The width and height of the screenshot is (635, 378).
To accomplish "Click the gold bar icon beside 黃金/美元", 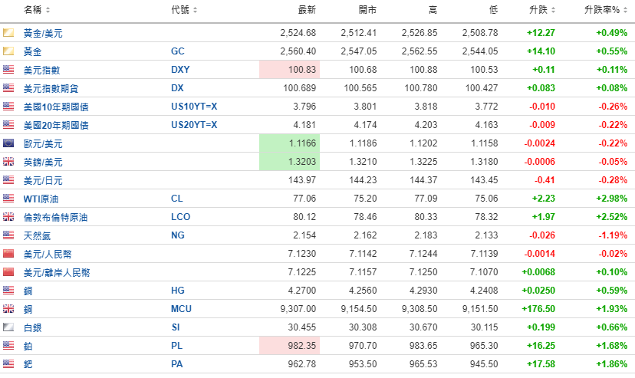I will (9, 33).
